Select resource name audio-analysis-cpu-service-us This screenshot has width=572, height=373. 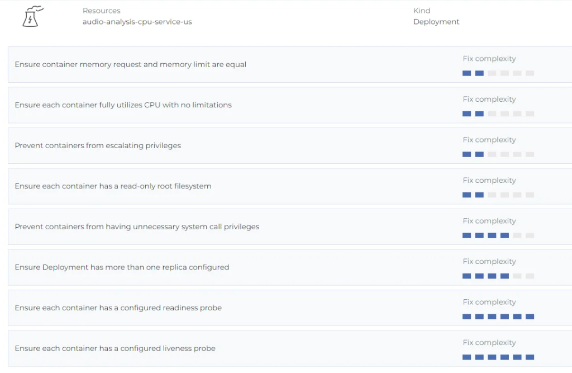(137, 22)
